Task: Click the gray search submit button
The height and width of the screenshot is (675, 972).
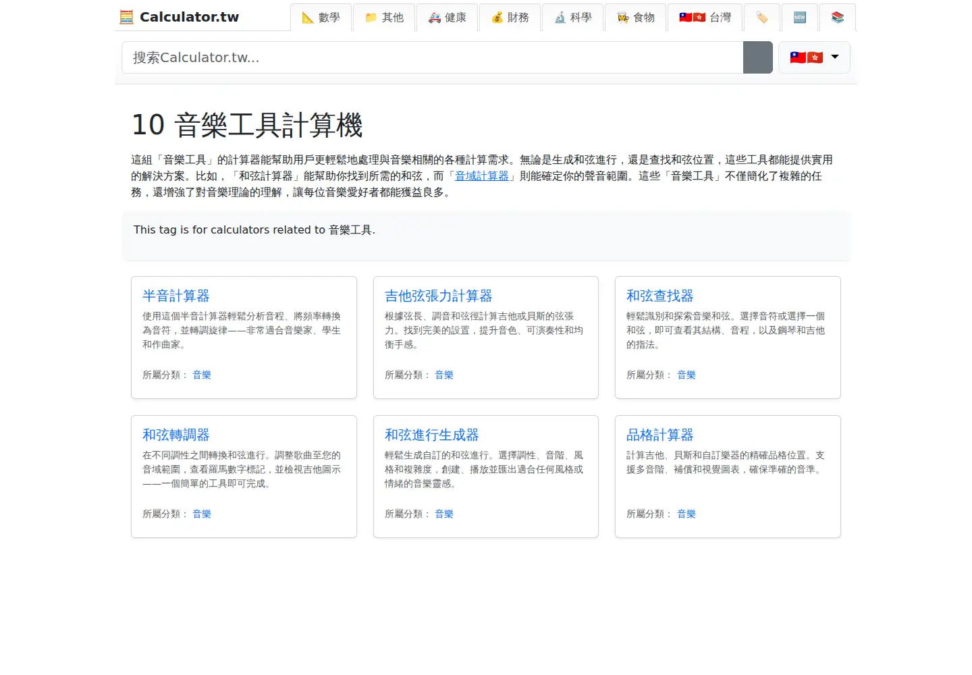Action: pyautogui.click(x=757, y=57)
